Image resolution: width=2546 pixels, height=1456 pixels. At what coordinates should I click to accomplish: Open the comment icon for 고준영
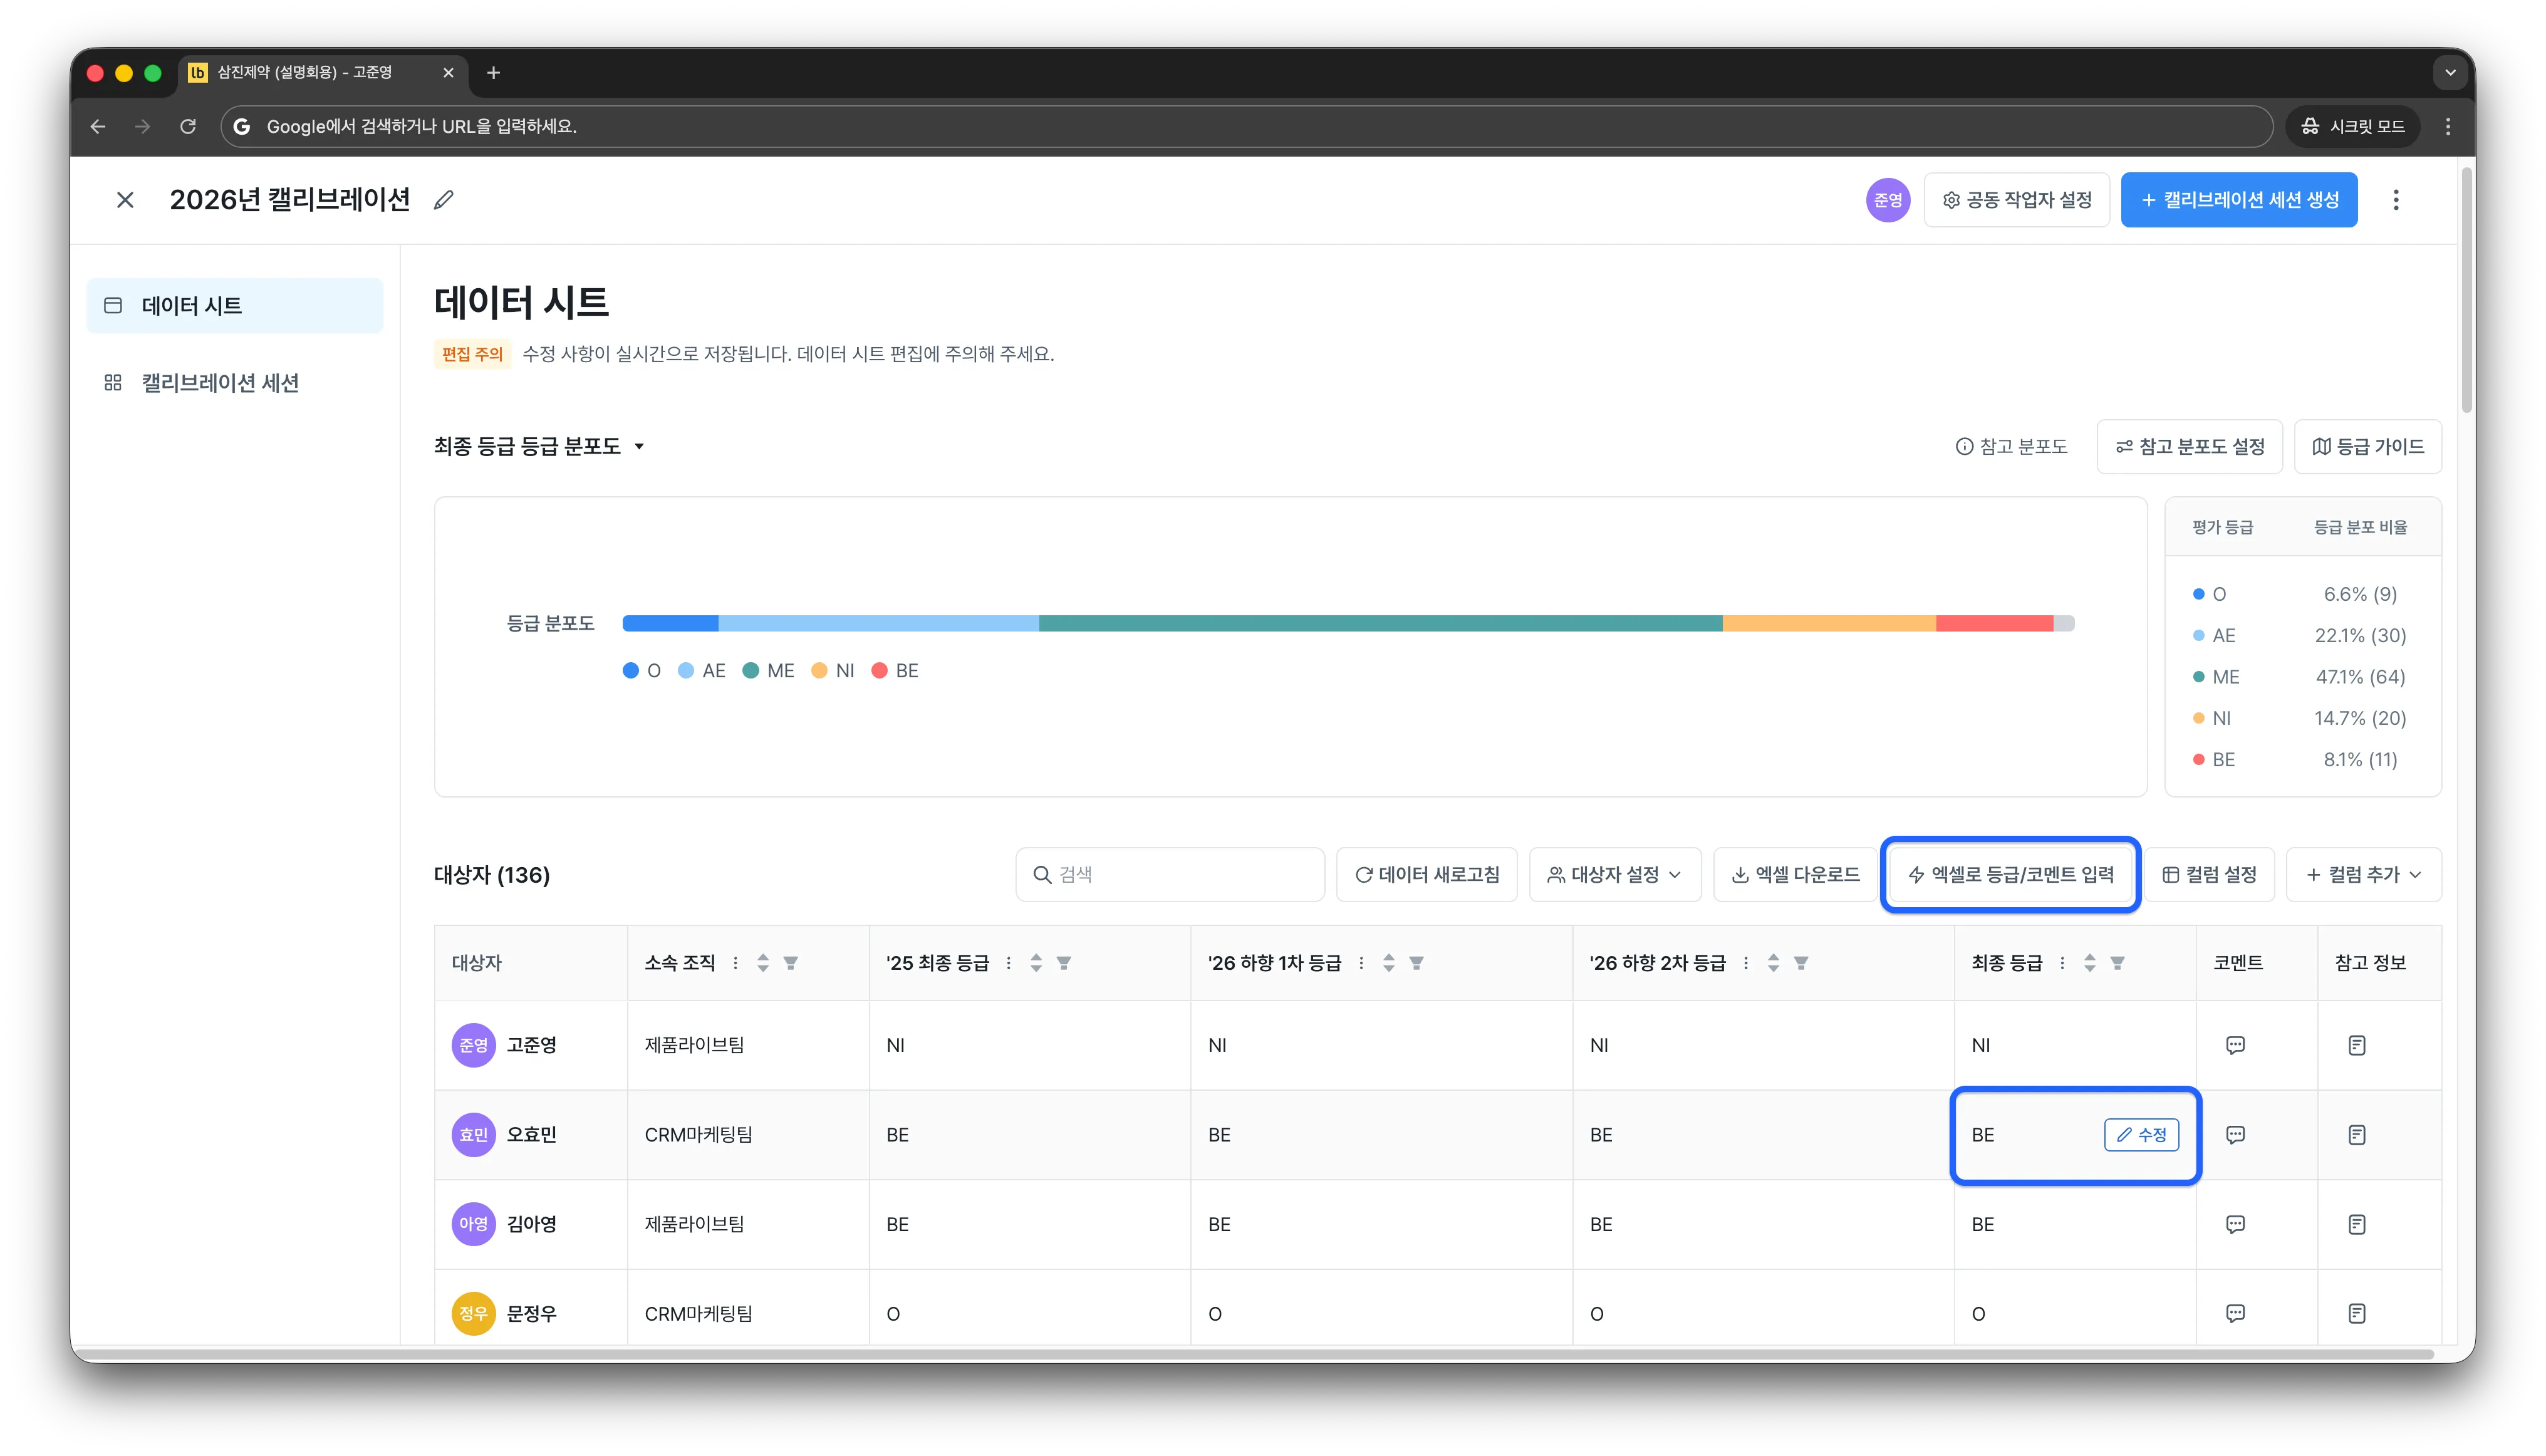point(2235,1045)
